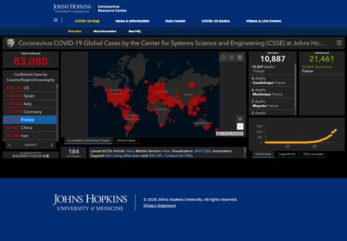This screenshot has width=347, height=241.
Task: Select highlighted France row
Action: pyautogui.click(x=29, y=120)
